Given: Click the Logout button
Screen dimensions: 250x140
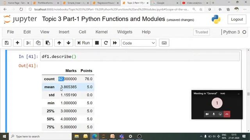Looking at the screenshot, I should tap(237, 19).
